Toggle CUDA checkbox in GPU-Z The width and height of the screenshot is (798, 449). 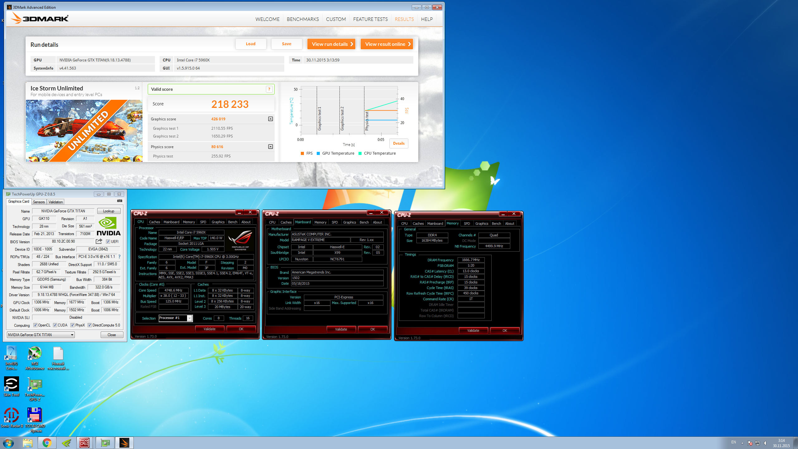pos(55,325)
